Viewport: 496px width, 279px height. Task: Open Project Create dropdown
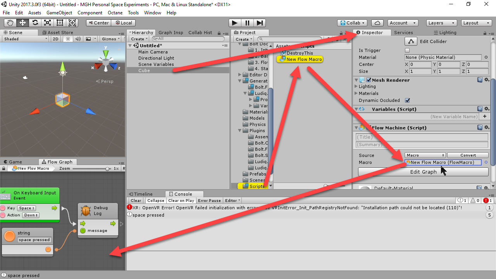(244, 39)
